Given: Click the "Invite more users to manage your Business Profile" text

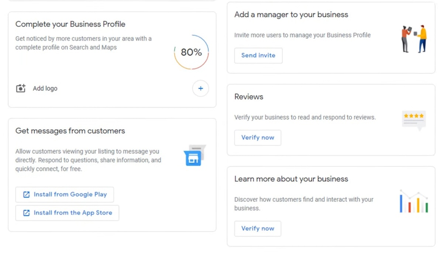Looking at the screenshot, I should click(x=303, y=35).
